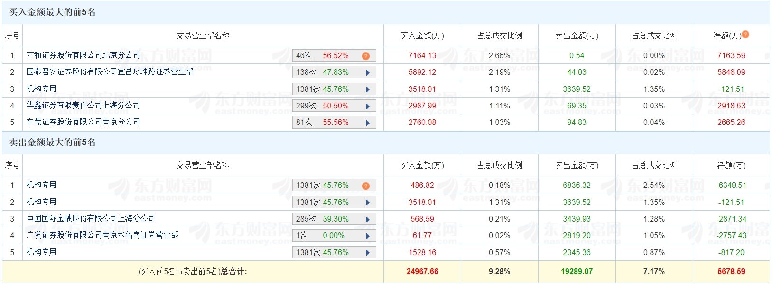Click the 138次 47.83% badge
773x284 pixels.
[x=334, y=72]
